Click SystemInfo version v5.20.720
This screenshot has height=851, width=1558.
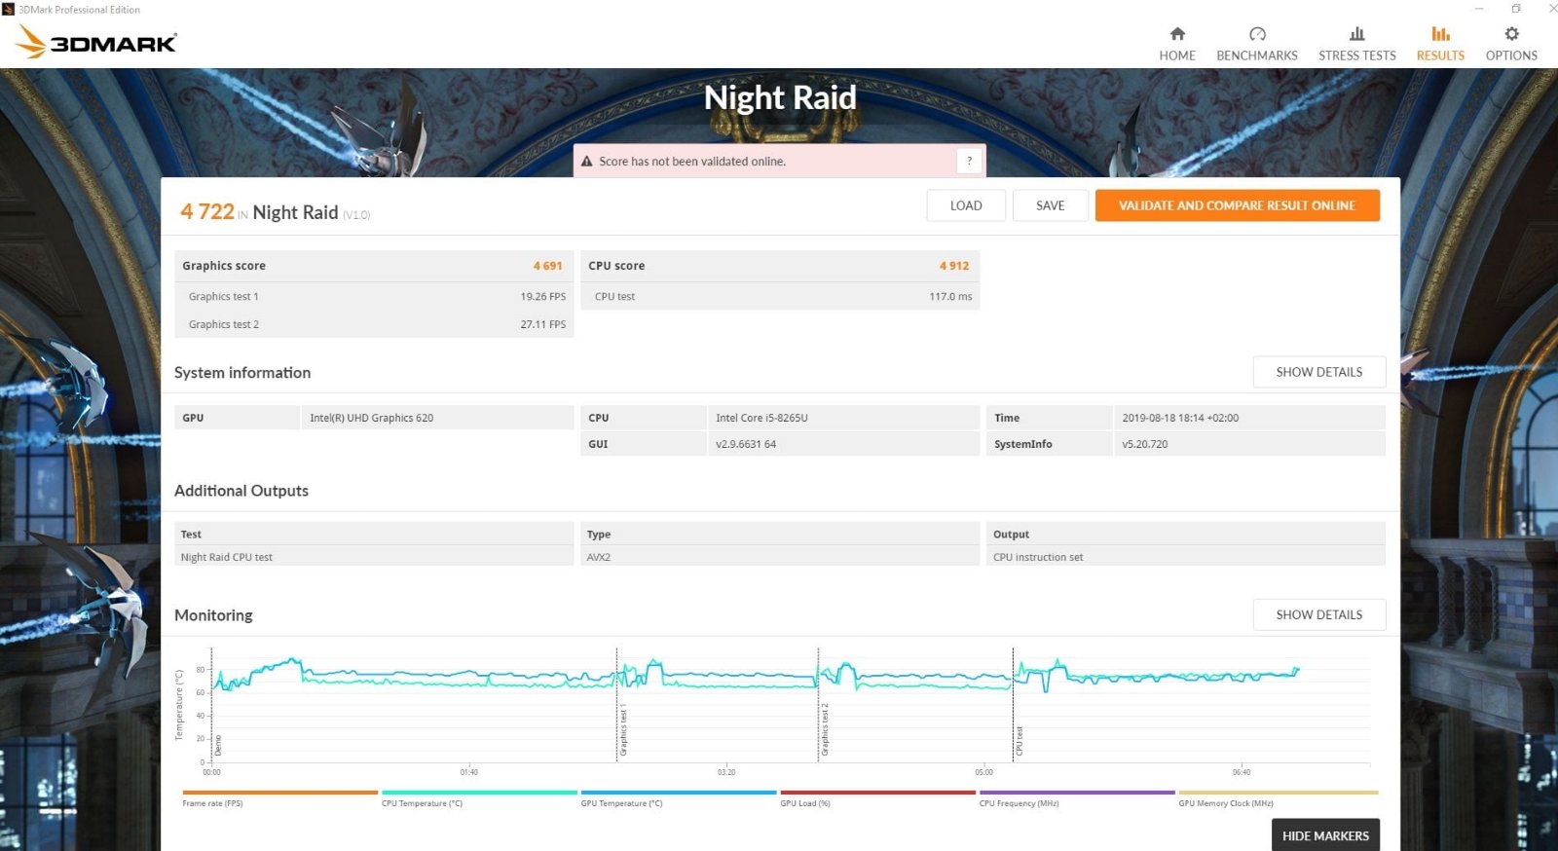click(x=1144, y=444)
